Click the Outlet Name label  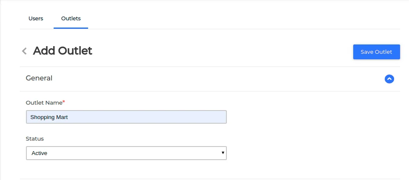pos(44,102)
